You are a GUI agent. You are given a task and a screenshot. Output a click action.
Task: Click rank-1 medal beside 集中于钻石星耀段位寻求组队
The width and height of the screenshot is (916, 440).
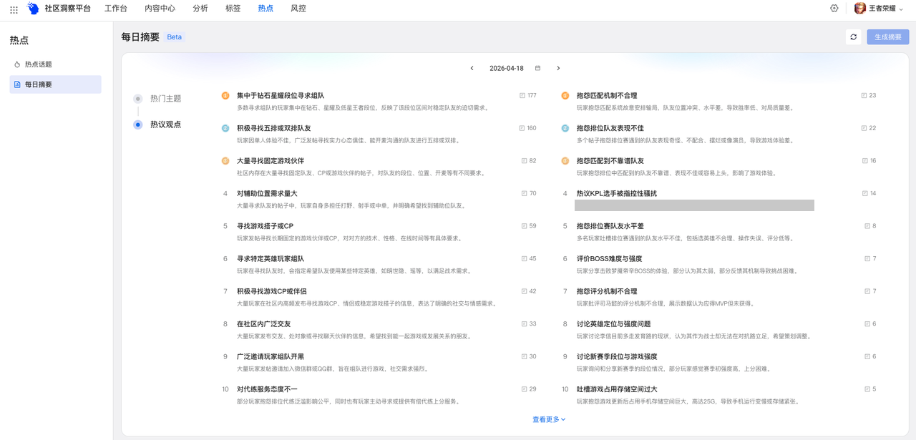[x=225, y=95]
